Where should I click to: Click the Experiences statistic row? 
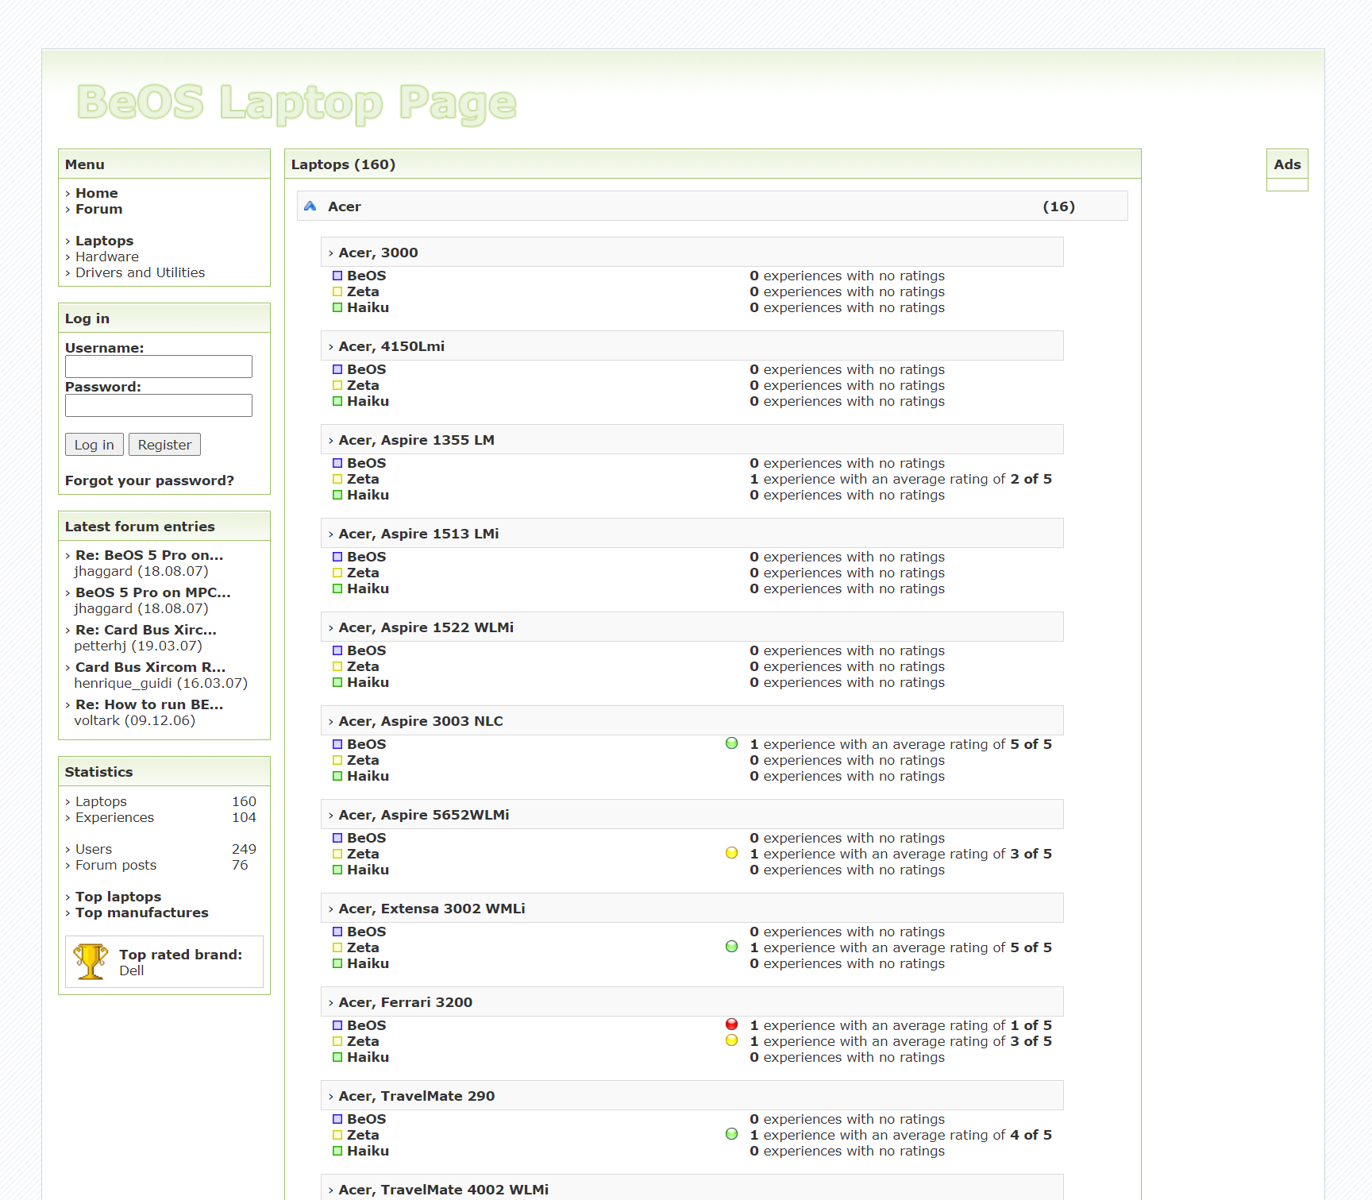click(160, 817)
